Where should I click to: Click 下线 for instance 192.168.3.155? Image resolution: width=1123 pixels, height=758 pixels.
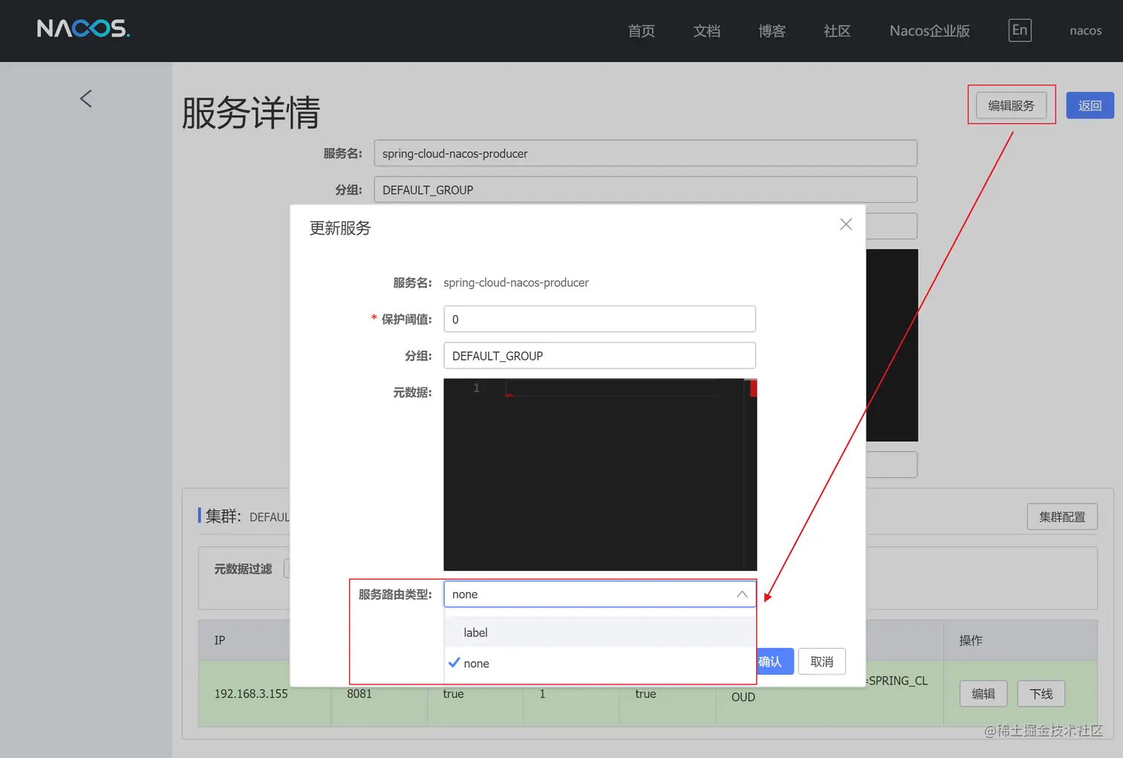[x=1041, y=693]
